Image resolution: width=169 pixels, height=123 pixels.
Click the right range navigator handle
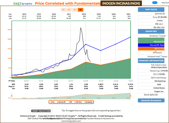pos(130,96)
